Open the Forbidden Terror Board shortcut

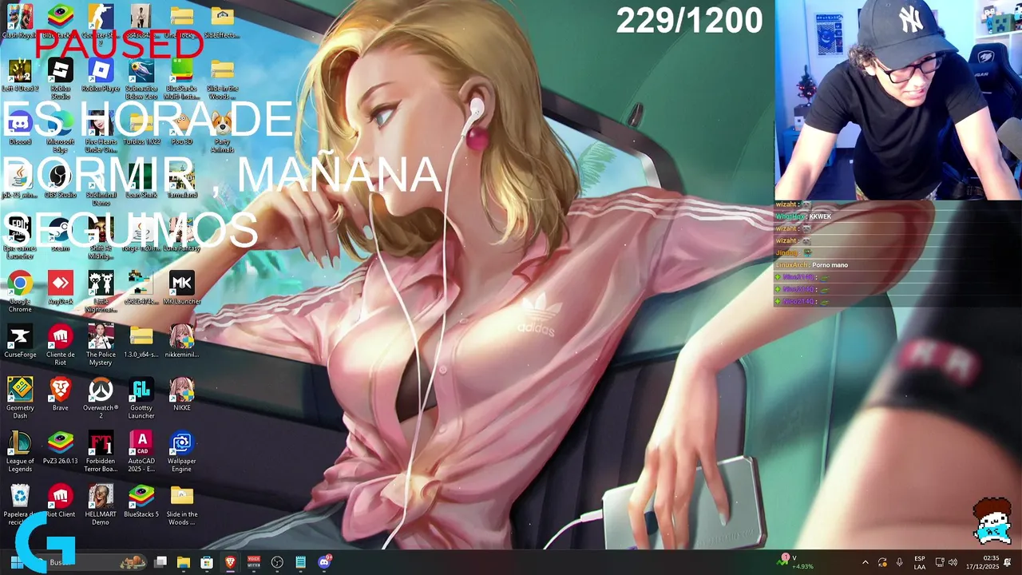(101, 452)
